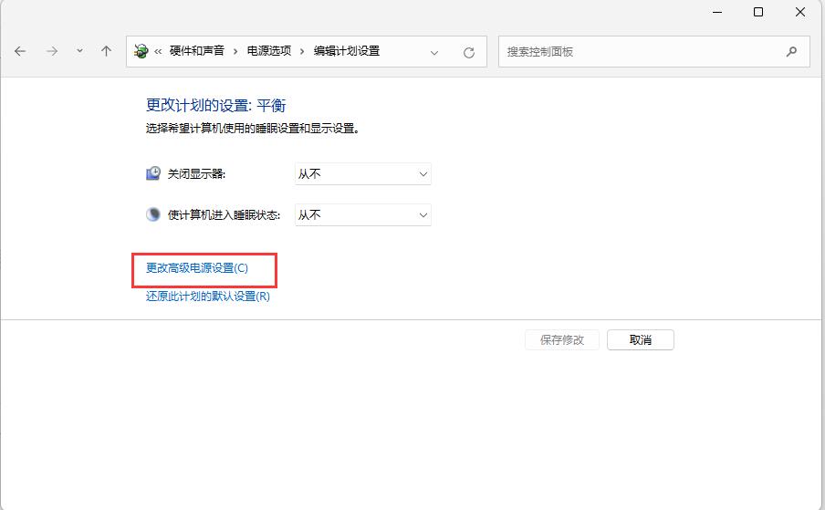Navigate to 电源选项 breadcrumb

click(269, 52)
